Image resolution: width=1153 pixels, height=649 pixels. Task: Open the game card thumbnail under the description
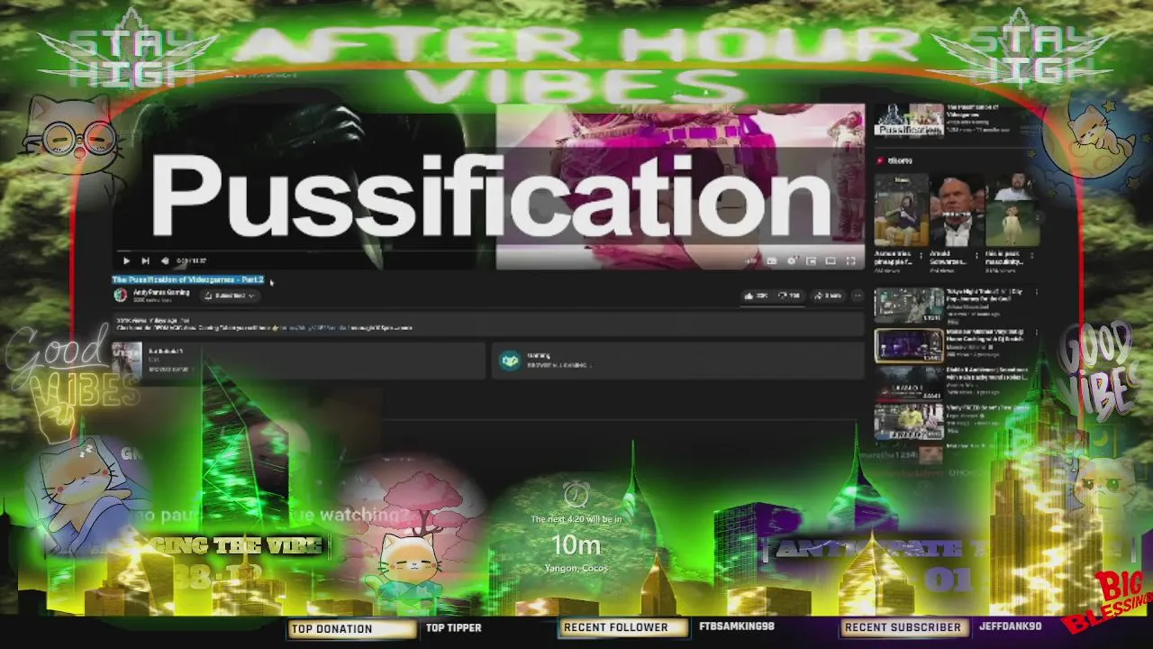(127, 360)
